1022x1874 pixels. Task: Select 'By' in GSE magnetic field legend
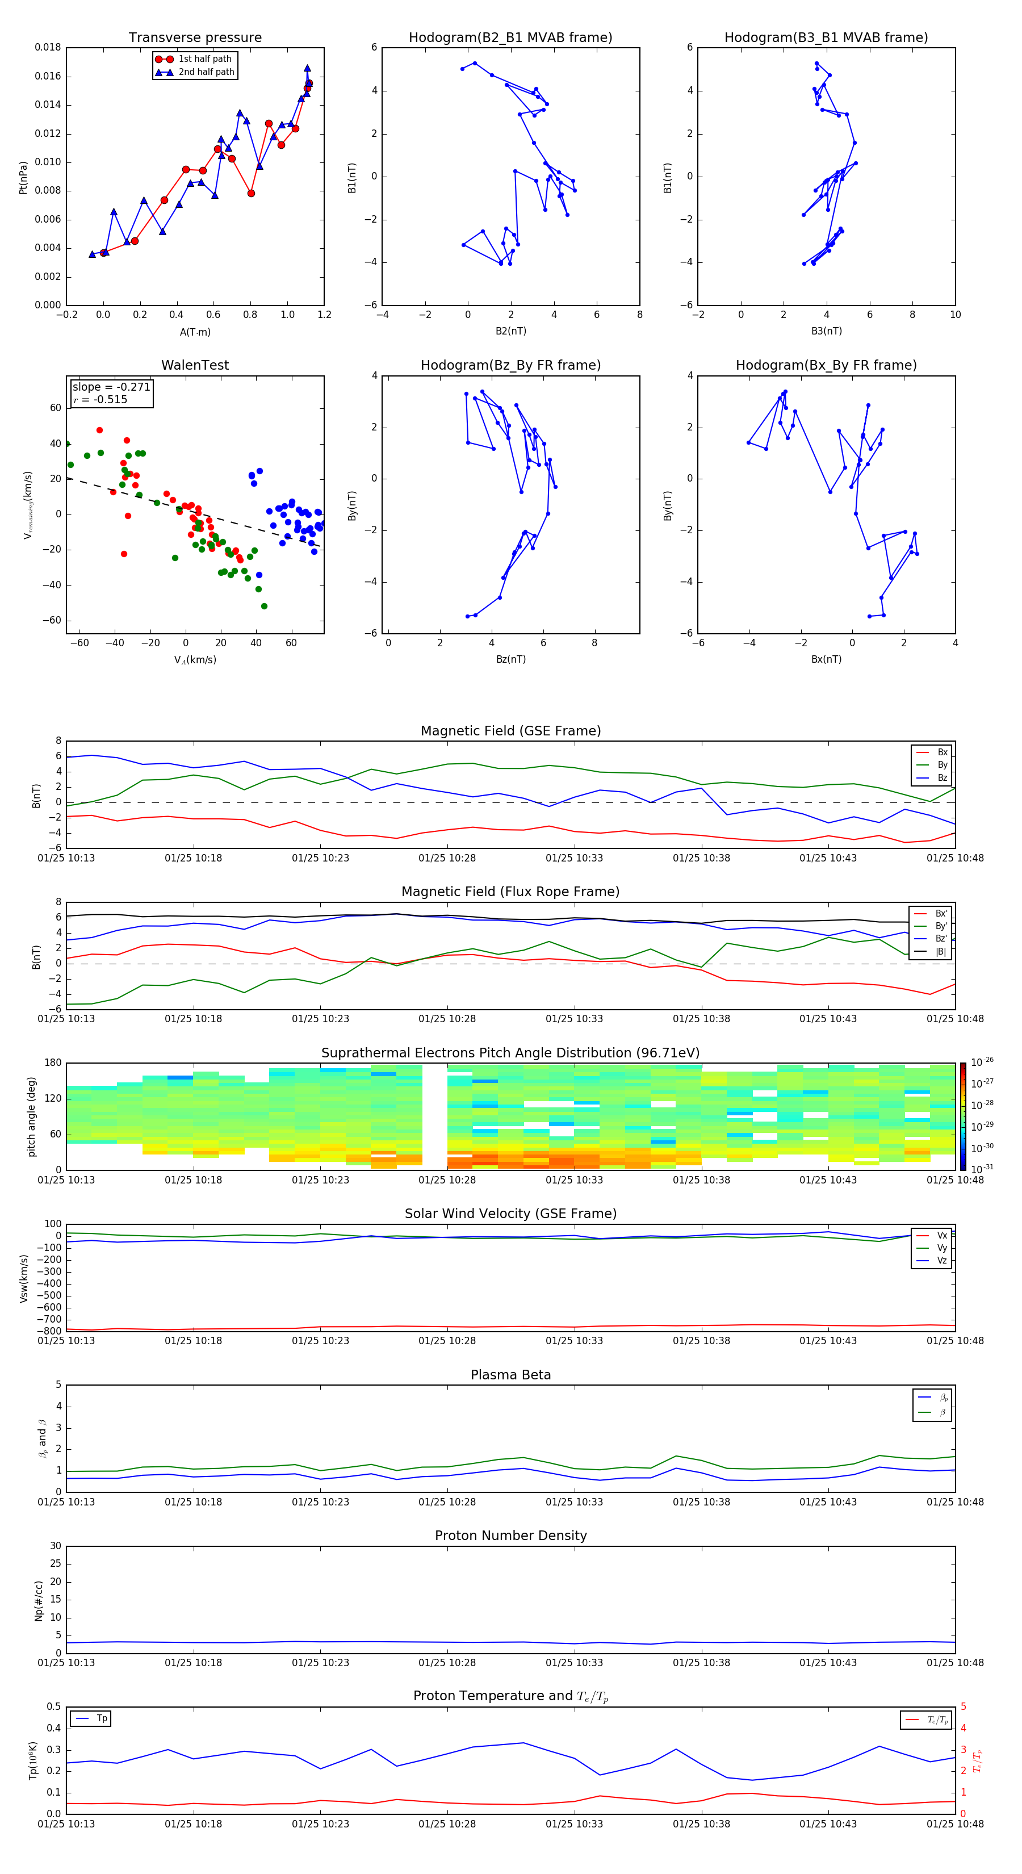(x=932, y=764)
